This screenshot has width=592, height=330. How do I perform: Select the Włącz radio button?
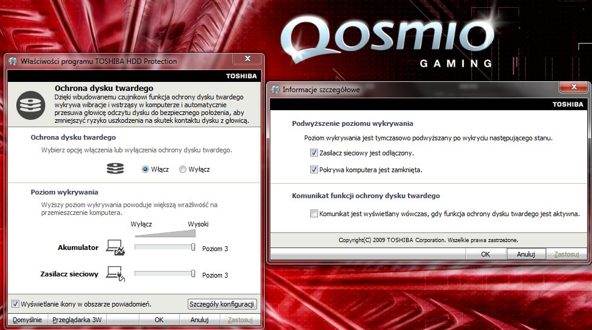[145, 170]
